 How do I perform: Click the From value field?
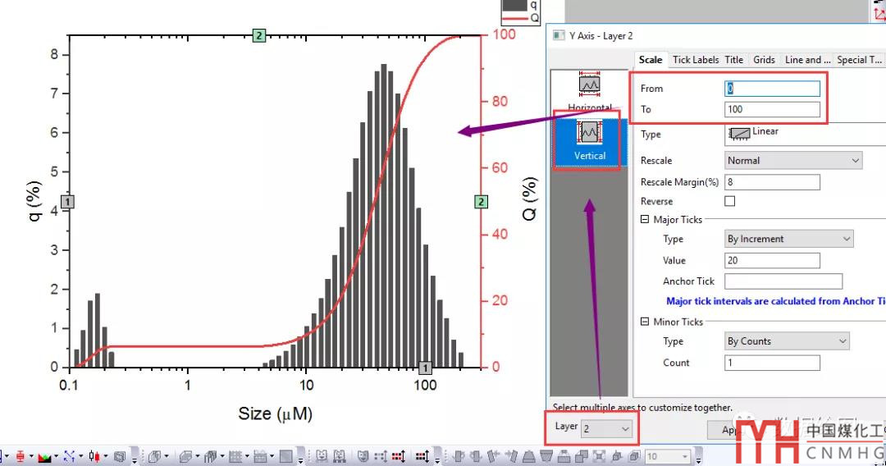pos(772,89)
